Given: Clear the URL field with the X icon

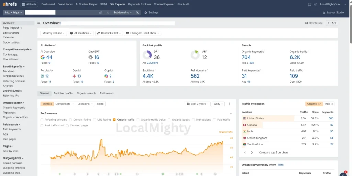Looking at the screenshot, I should 108,13.
